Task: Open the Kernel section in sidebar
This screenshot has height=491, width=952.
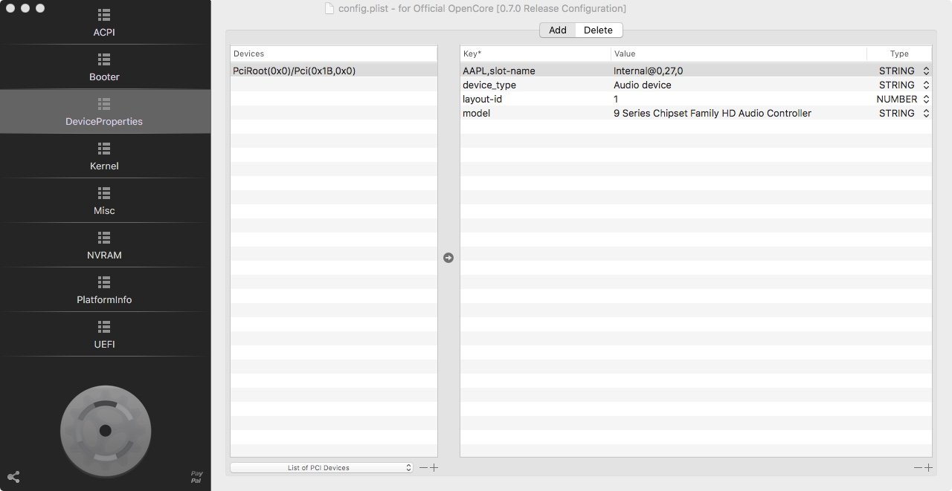Action: coord(104,157)
